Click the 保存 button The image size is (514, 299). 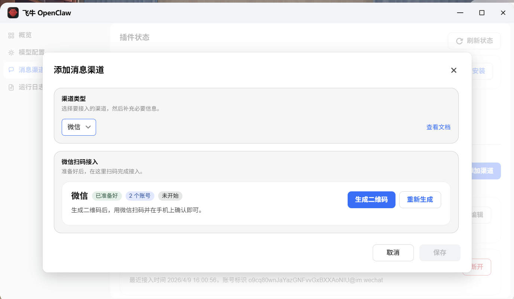coord(440,253)
